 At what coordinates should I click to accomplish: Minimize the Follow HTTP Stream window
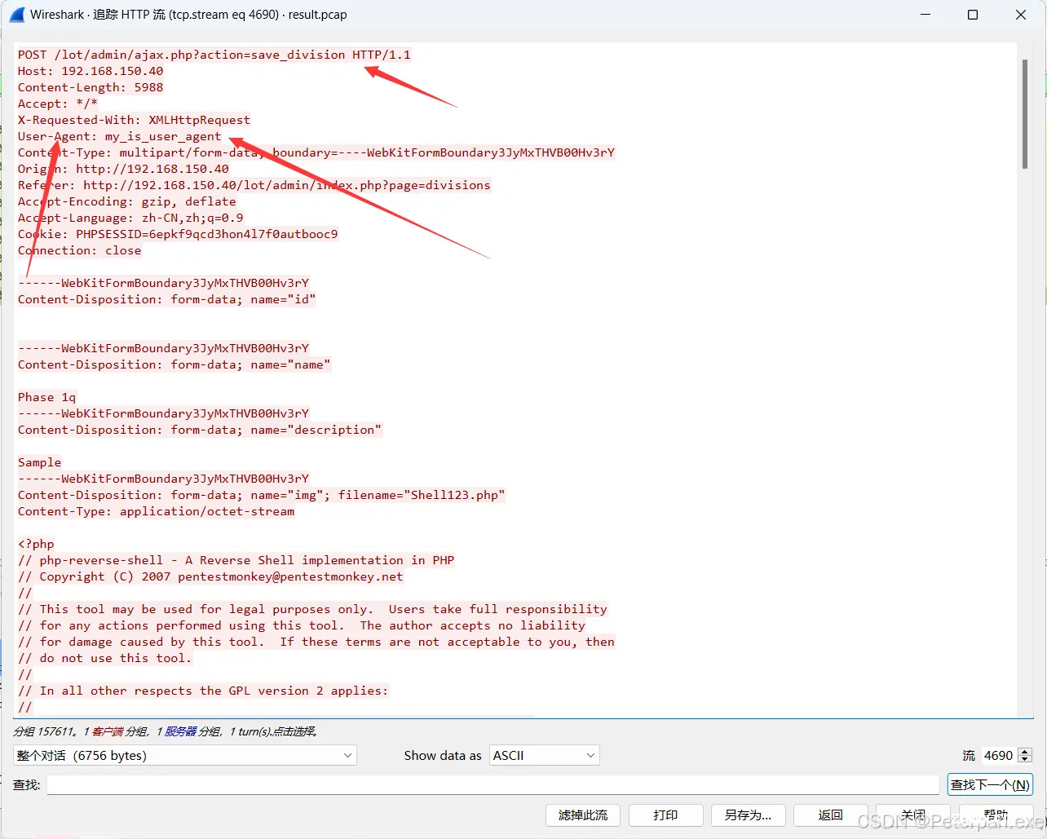pos(926,15)
